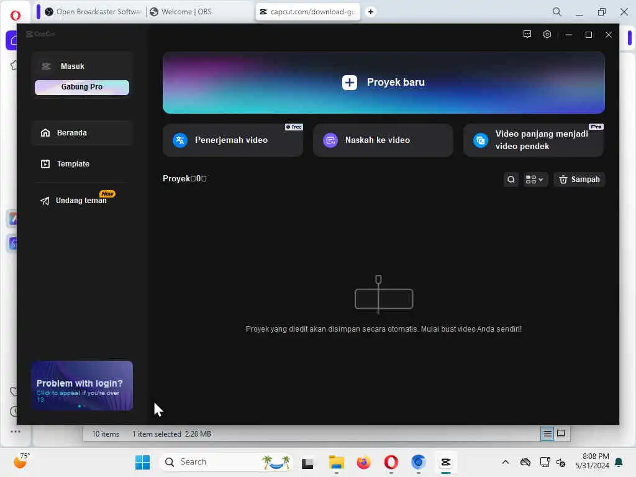The height and width of the screenshot is (477, 636).
Task: Click the Problem with login banner
Action: (x=82, y=386)
